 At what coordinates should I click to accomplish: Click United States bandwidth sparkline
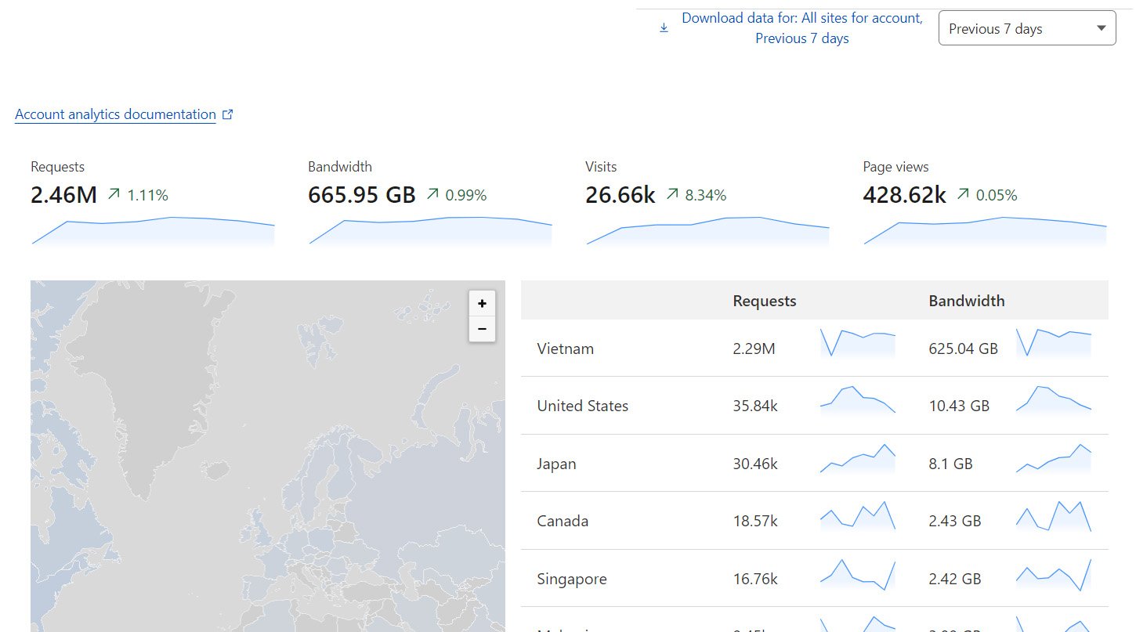point(1053,399)
